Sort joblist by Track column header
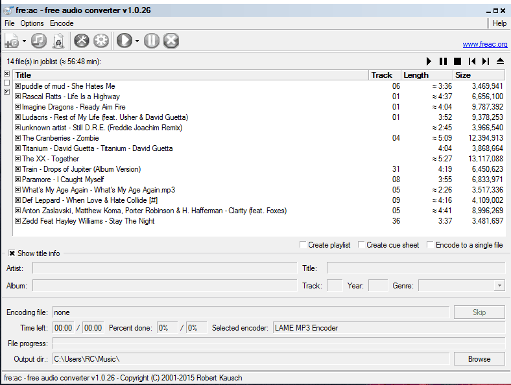Viewport: 511px width, 385px height. (x=385, y=75)
